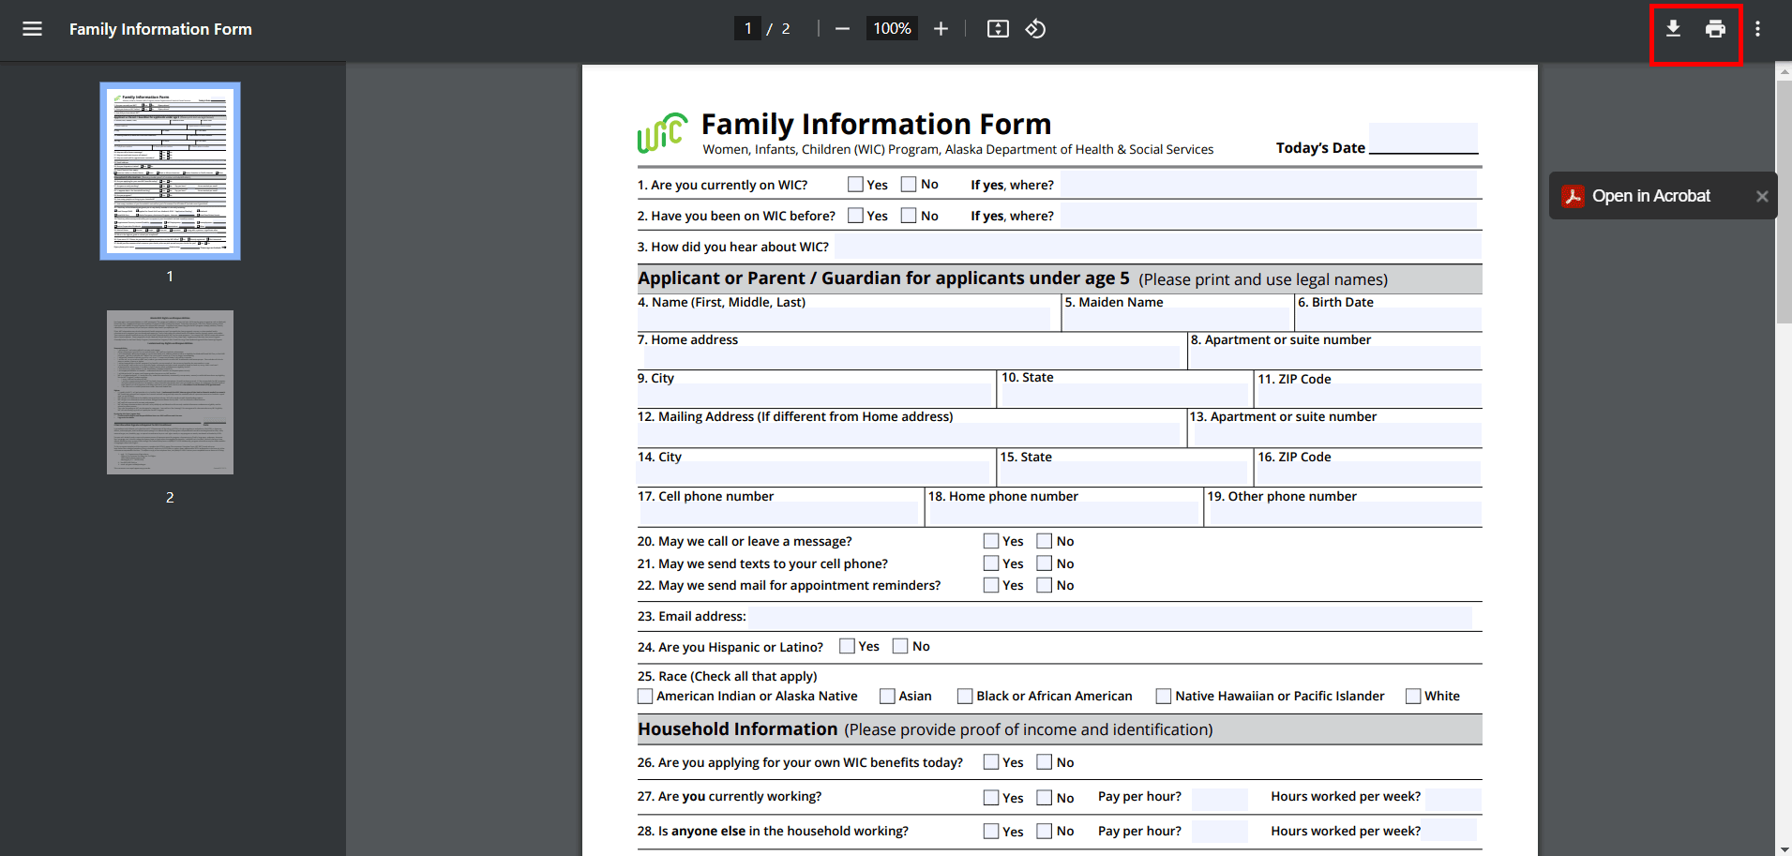
Task: Check Black or African American box
Action: [x=965, y=696]
